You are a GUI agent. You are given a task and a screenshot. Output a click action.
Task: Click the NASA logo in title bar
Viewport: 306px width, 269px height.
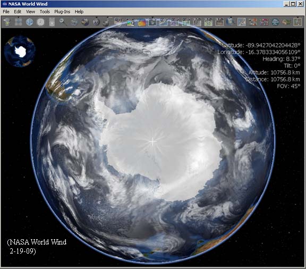tap(5, 4)
